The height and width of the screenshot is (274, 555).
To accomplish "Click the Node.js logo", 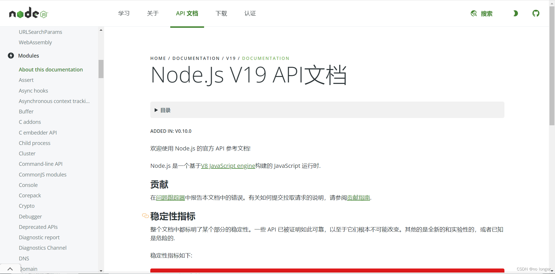I will click(28, 13).
